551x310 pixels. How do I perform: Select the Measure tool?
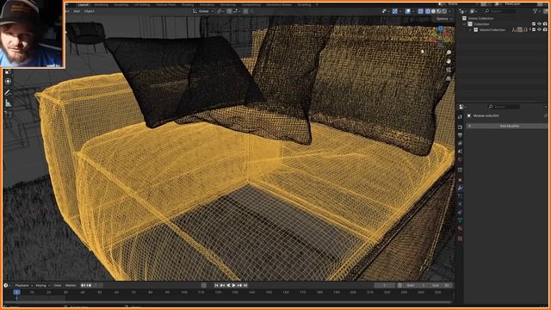[8, 103]
